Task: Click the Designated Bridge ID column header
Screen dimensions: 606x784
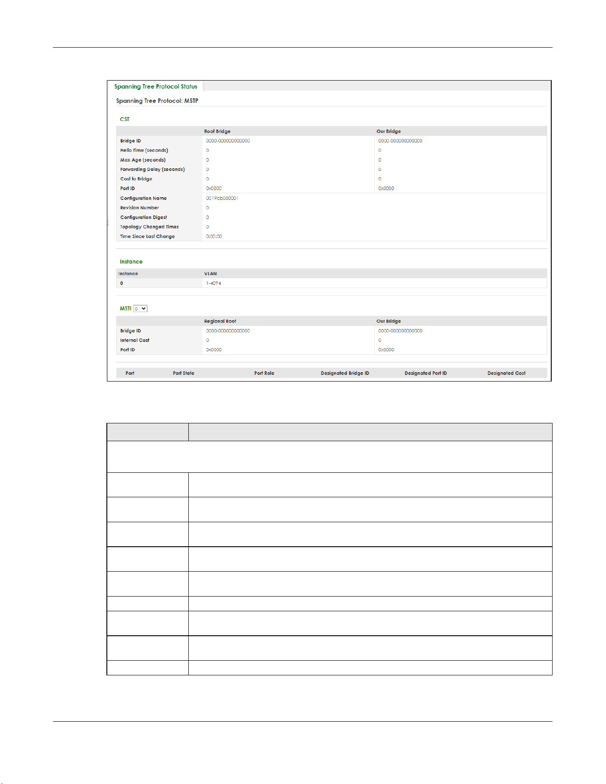Action: pyautogui.click(x=345, y=374)
